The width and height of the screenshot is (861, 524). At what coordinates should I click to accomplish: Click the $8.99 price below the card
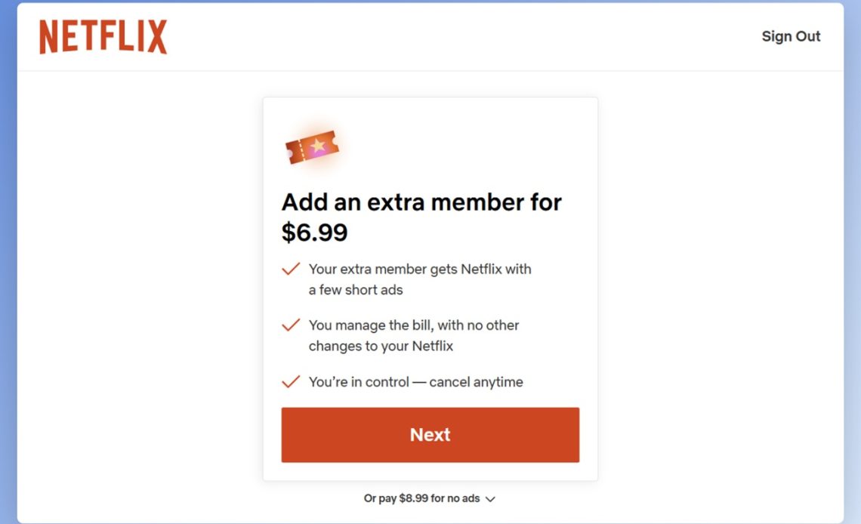[x=414, y=498]
